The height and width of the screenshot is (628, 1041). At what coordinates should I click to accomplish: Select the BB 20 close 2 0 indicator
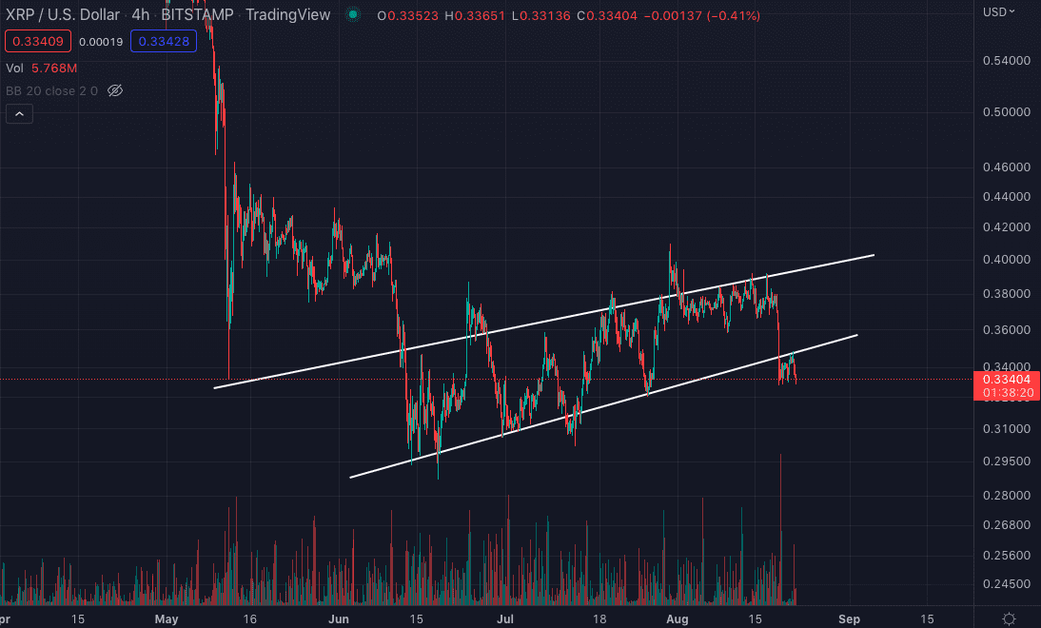[51, 91]
